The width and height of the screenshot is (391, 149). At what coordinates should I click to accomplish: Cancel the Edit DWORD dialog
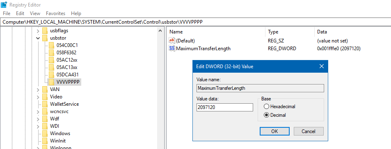pyautogui.click(x=309, y=131)
